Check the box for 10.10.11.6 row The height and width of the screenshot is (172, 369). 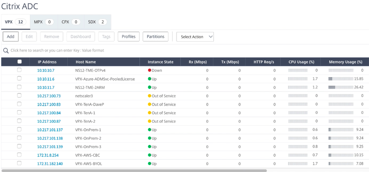click(x=19, y=79)
